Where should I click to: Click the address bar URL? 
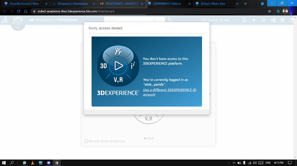[76, 11]
